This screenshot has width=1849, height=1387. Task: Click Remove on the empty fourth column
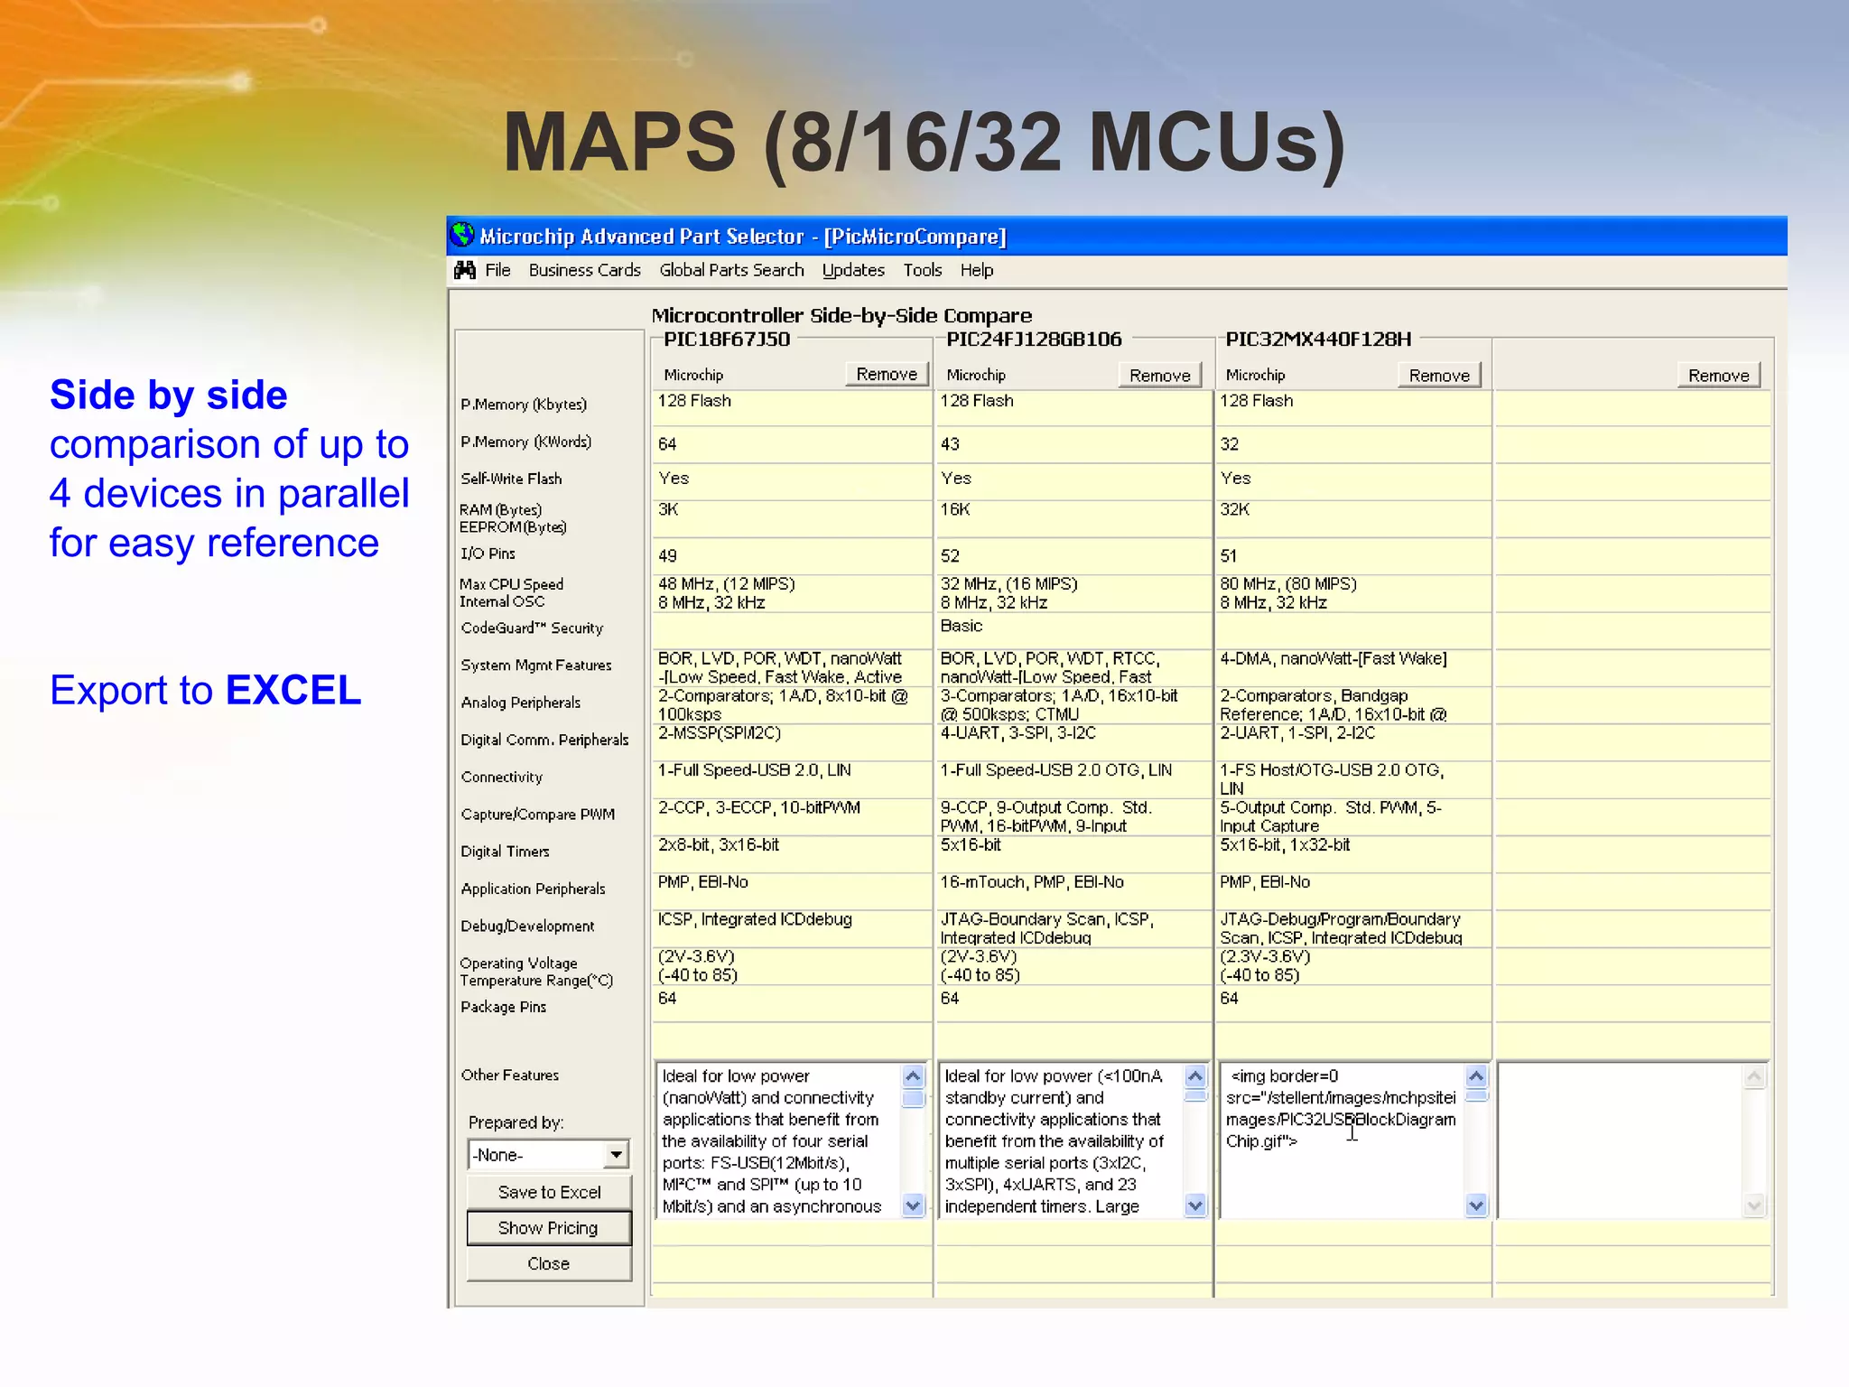(1719, 375)
